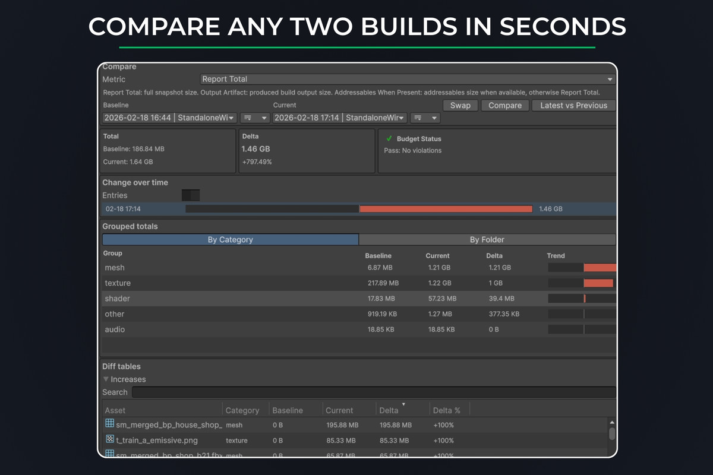Select the 02-18 17:14 change entry row
713x475 pixels.
point(359,209)
